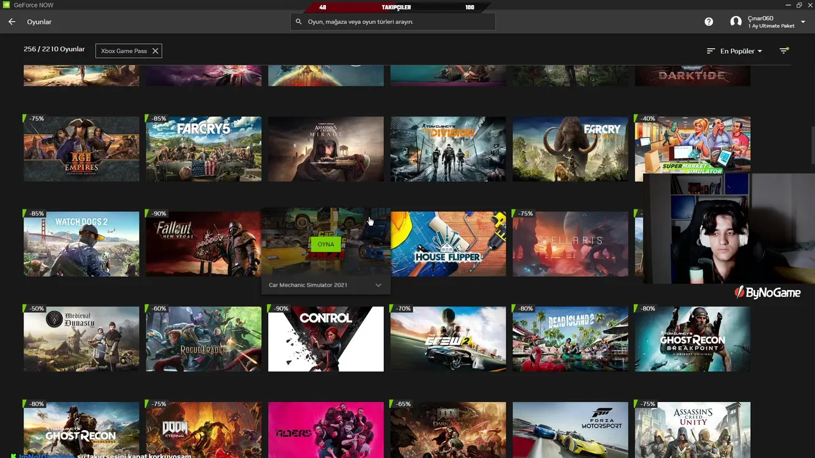Open Rogue Trader game tile
Viewport: 815px width, 458px height.
pyautogui.click(x=204, y=339)
